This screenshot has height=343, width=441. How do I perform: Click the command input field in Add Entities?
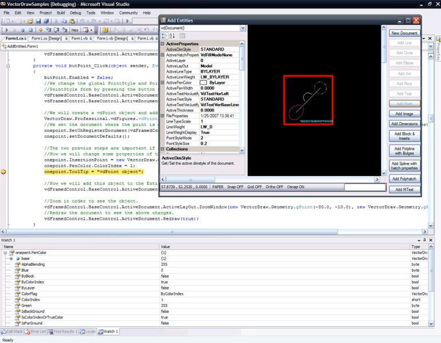[x=365, y=187]
